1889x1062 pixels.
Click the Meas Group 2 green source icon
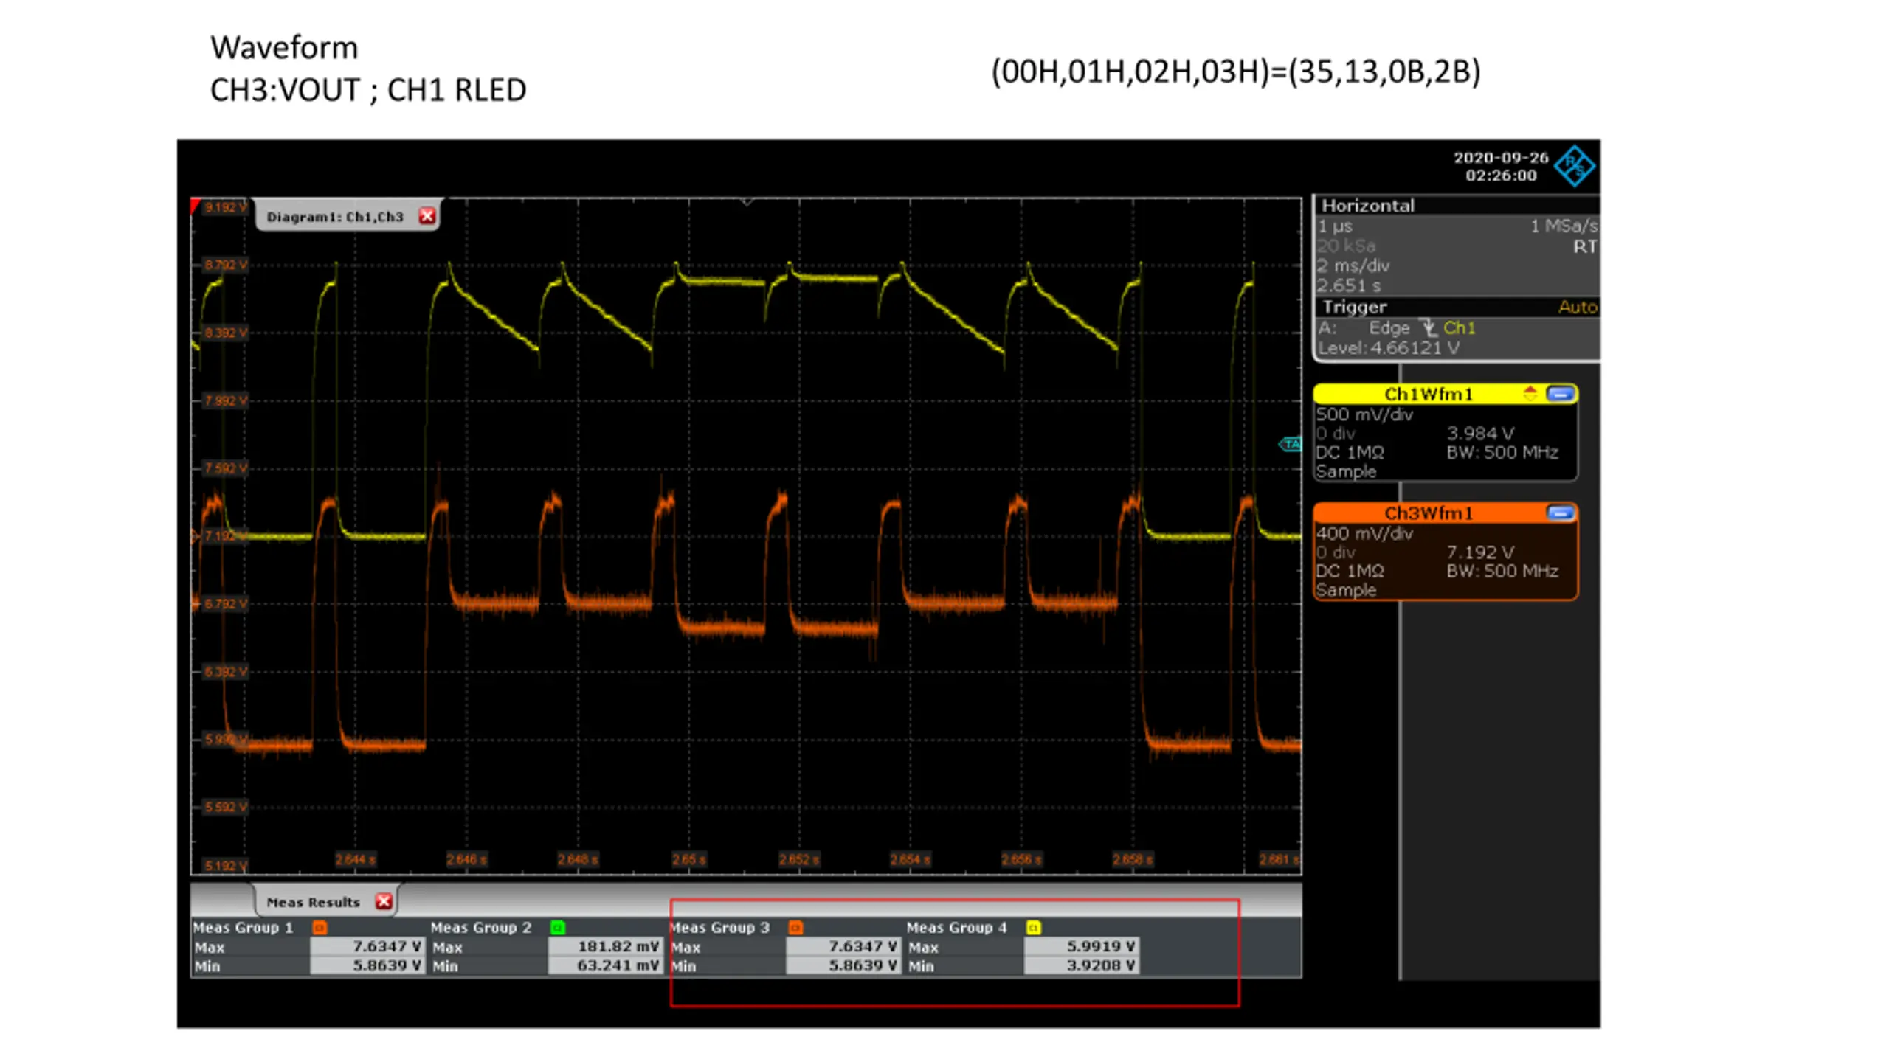point(557,927)
